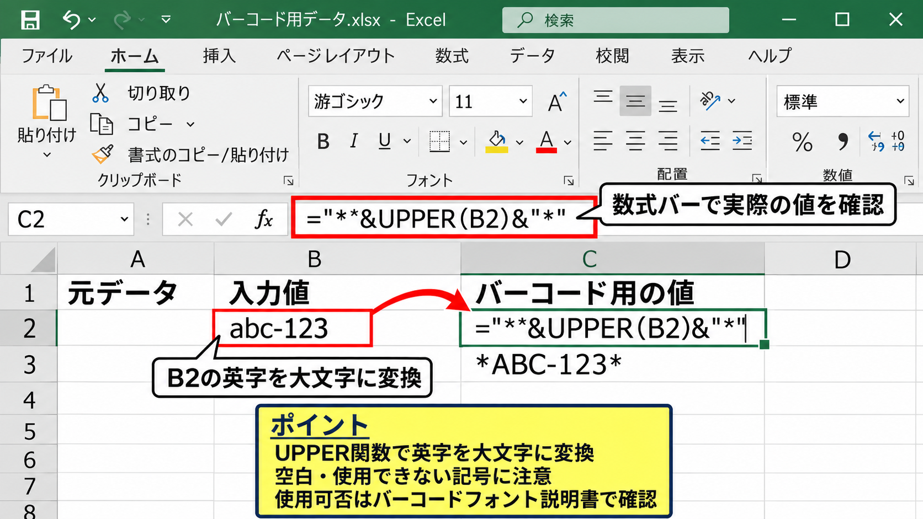
Task: Decrease indent
Action: (x=710, y=141)
